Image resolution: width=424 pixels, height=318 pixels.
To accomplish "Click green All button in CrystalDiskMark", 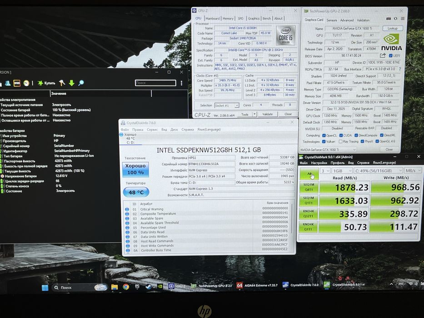I will click(x=309, y=174).
